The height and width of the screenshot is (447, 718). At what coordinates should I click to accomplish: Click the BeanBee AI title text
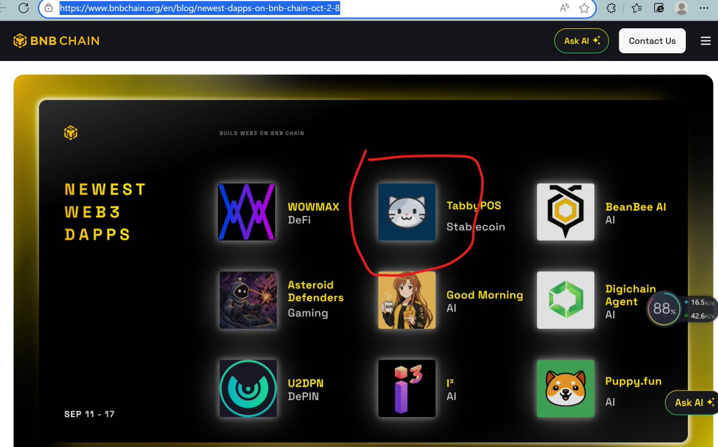(635, 206)
